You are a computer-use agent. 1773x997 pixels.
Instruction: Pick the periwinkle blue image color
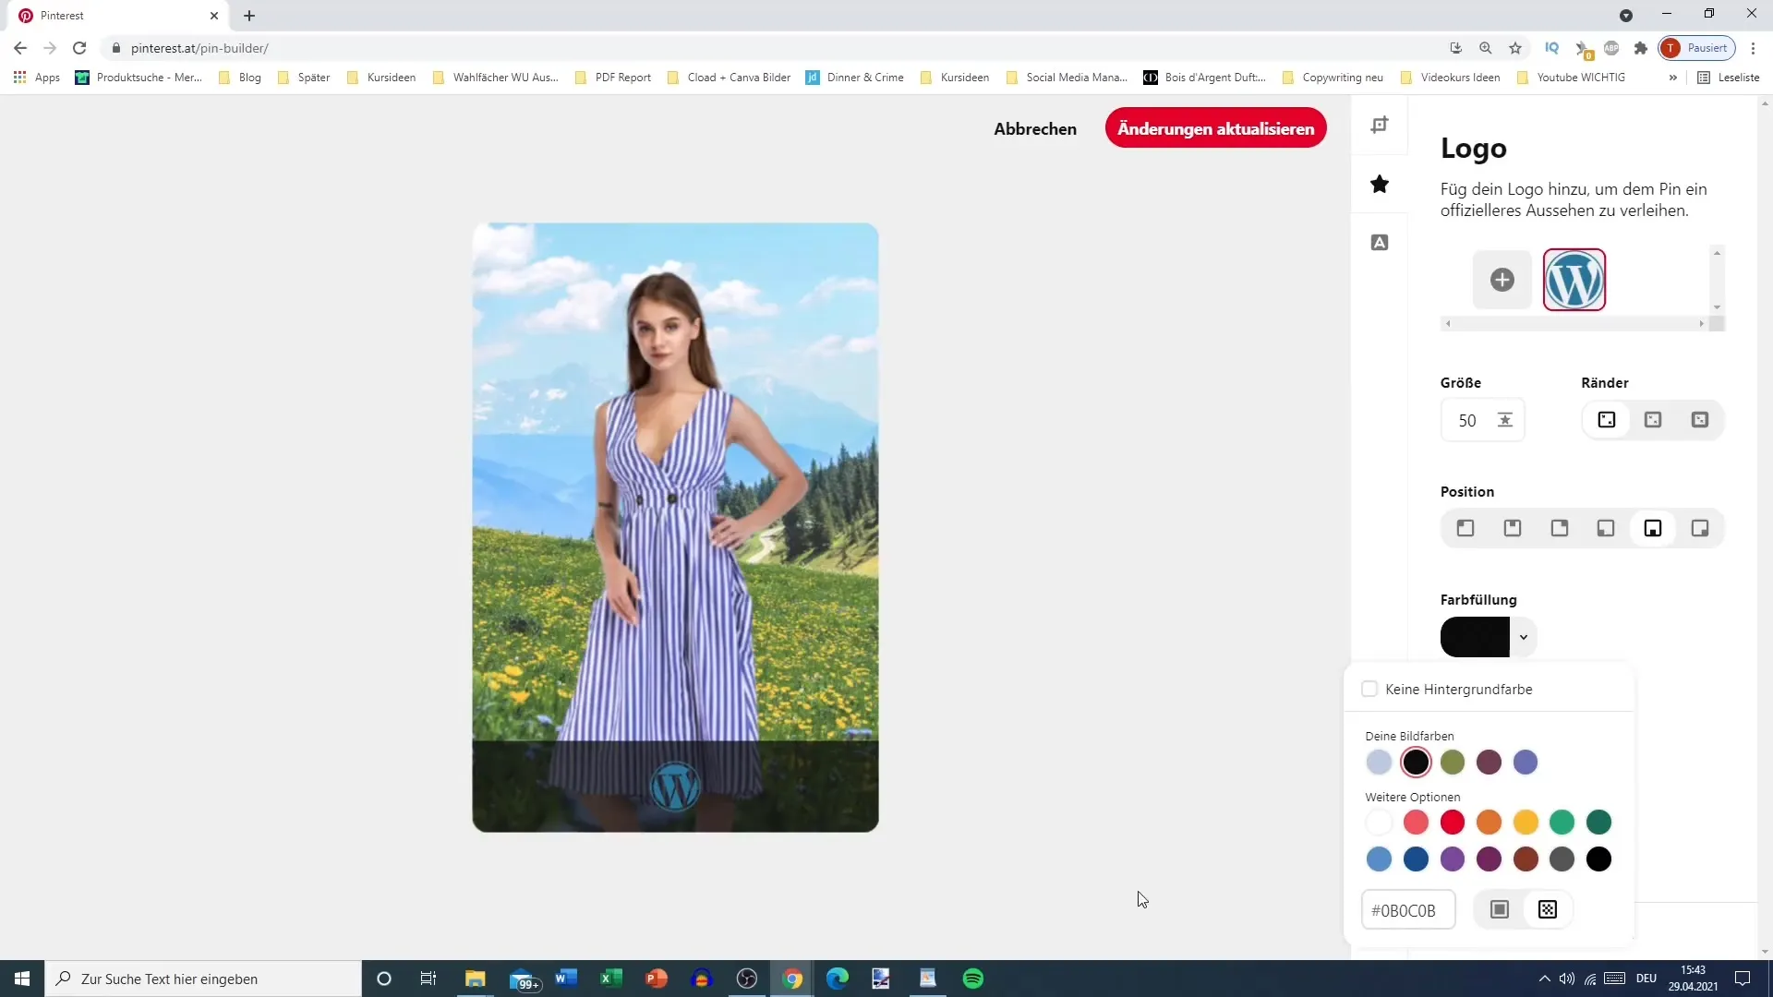[x=1526, y=763]
